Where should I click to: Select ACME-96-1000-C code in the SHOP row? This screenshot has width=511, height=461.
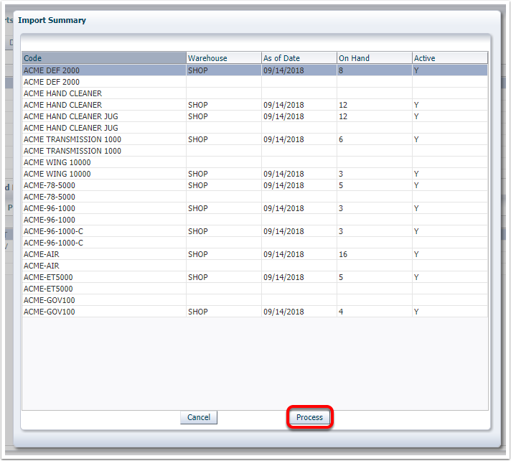tap(104, 231)
